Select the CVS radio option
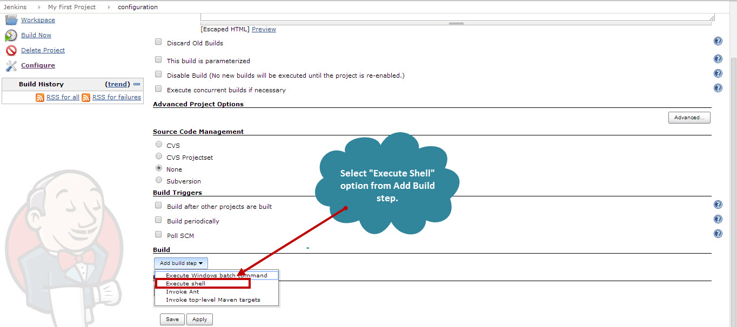Screen dimensions: 737x327 (159, 144)
